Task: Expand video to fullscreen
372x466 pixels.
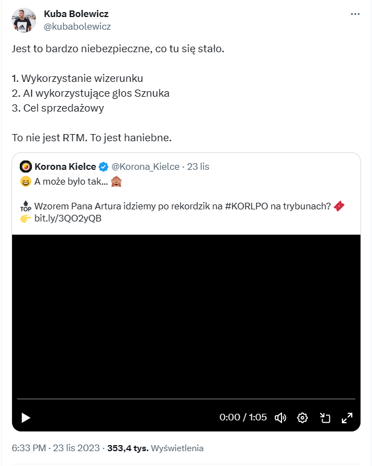Action: pyautogui.click(x=347, y=418)
